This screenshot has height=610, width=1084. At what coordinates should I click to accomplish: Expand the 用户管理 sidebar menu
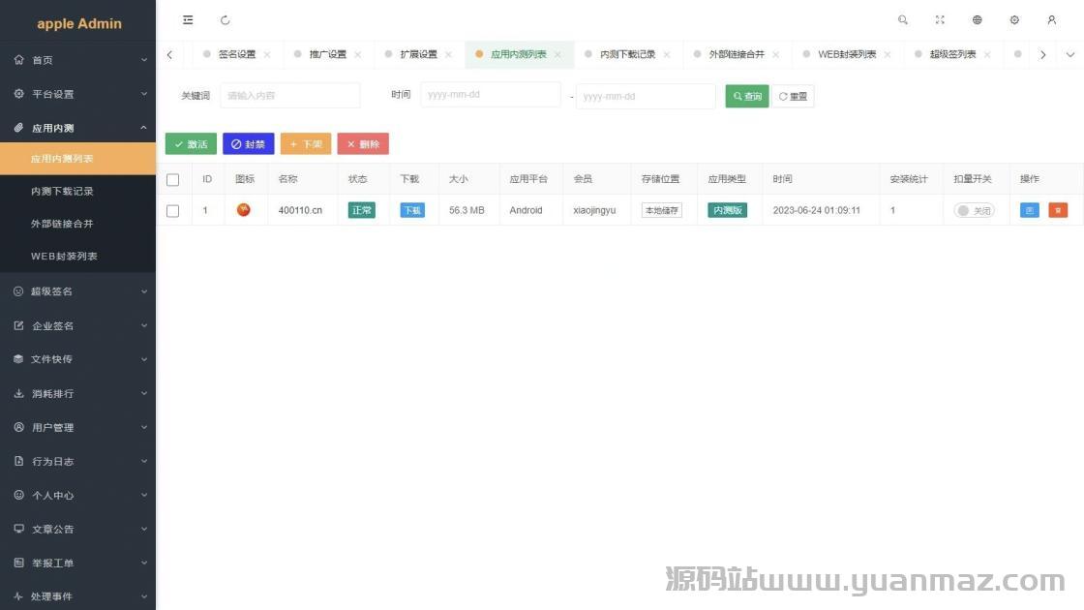[77, 427]
